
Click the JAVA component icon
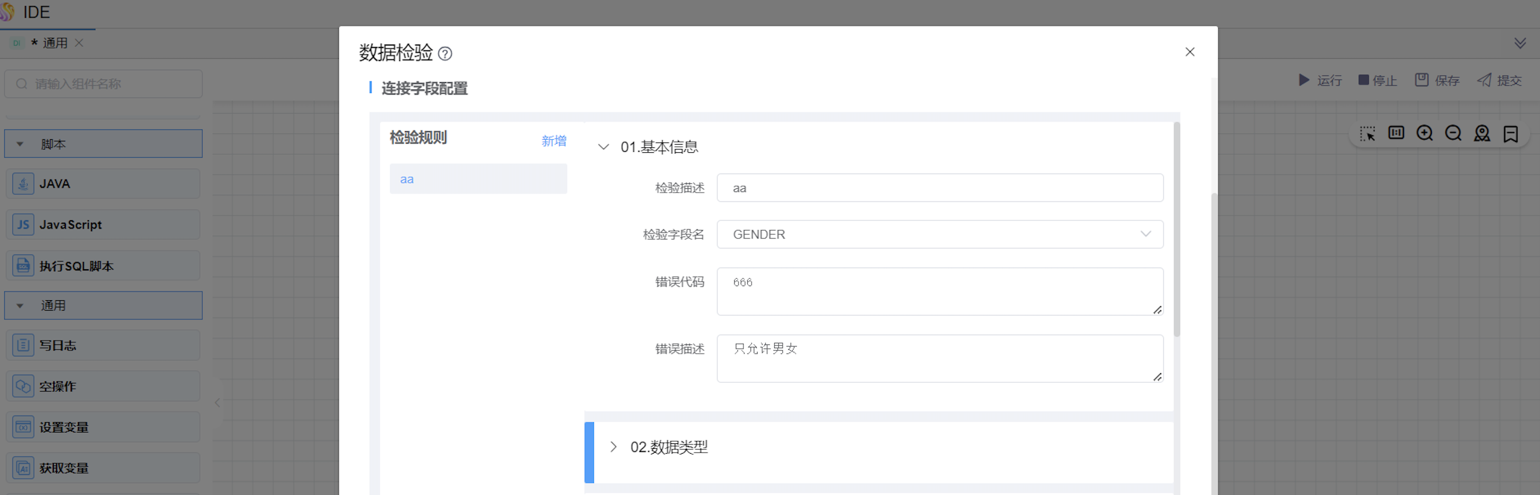(x=23, y=183)
